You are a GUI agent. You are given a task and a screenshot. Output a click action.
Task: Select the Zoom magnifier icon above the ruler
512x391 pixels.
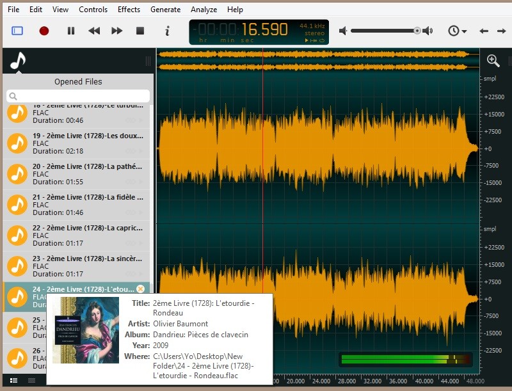click(x=493, y=60)
